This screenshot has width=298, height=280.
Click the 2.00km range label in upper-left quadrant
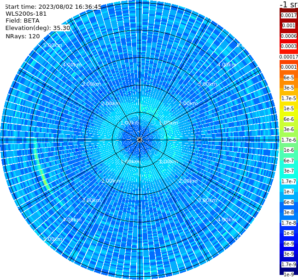coord(111,103)
